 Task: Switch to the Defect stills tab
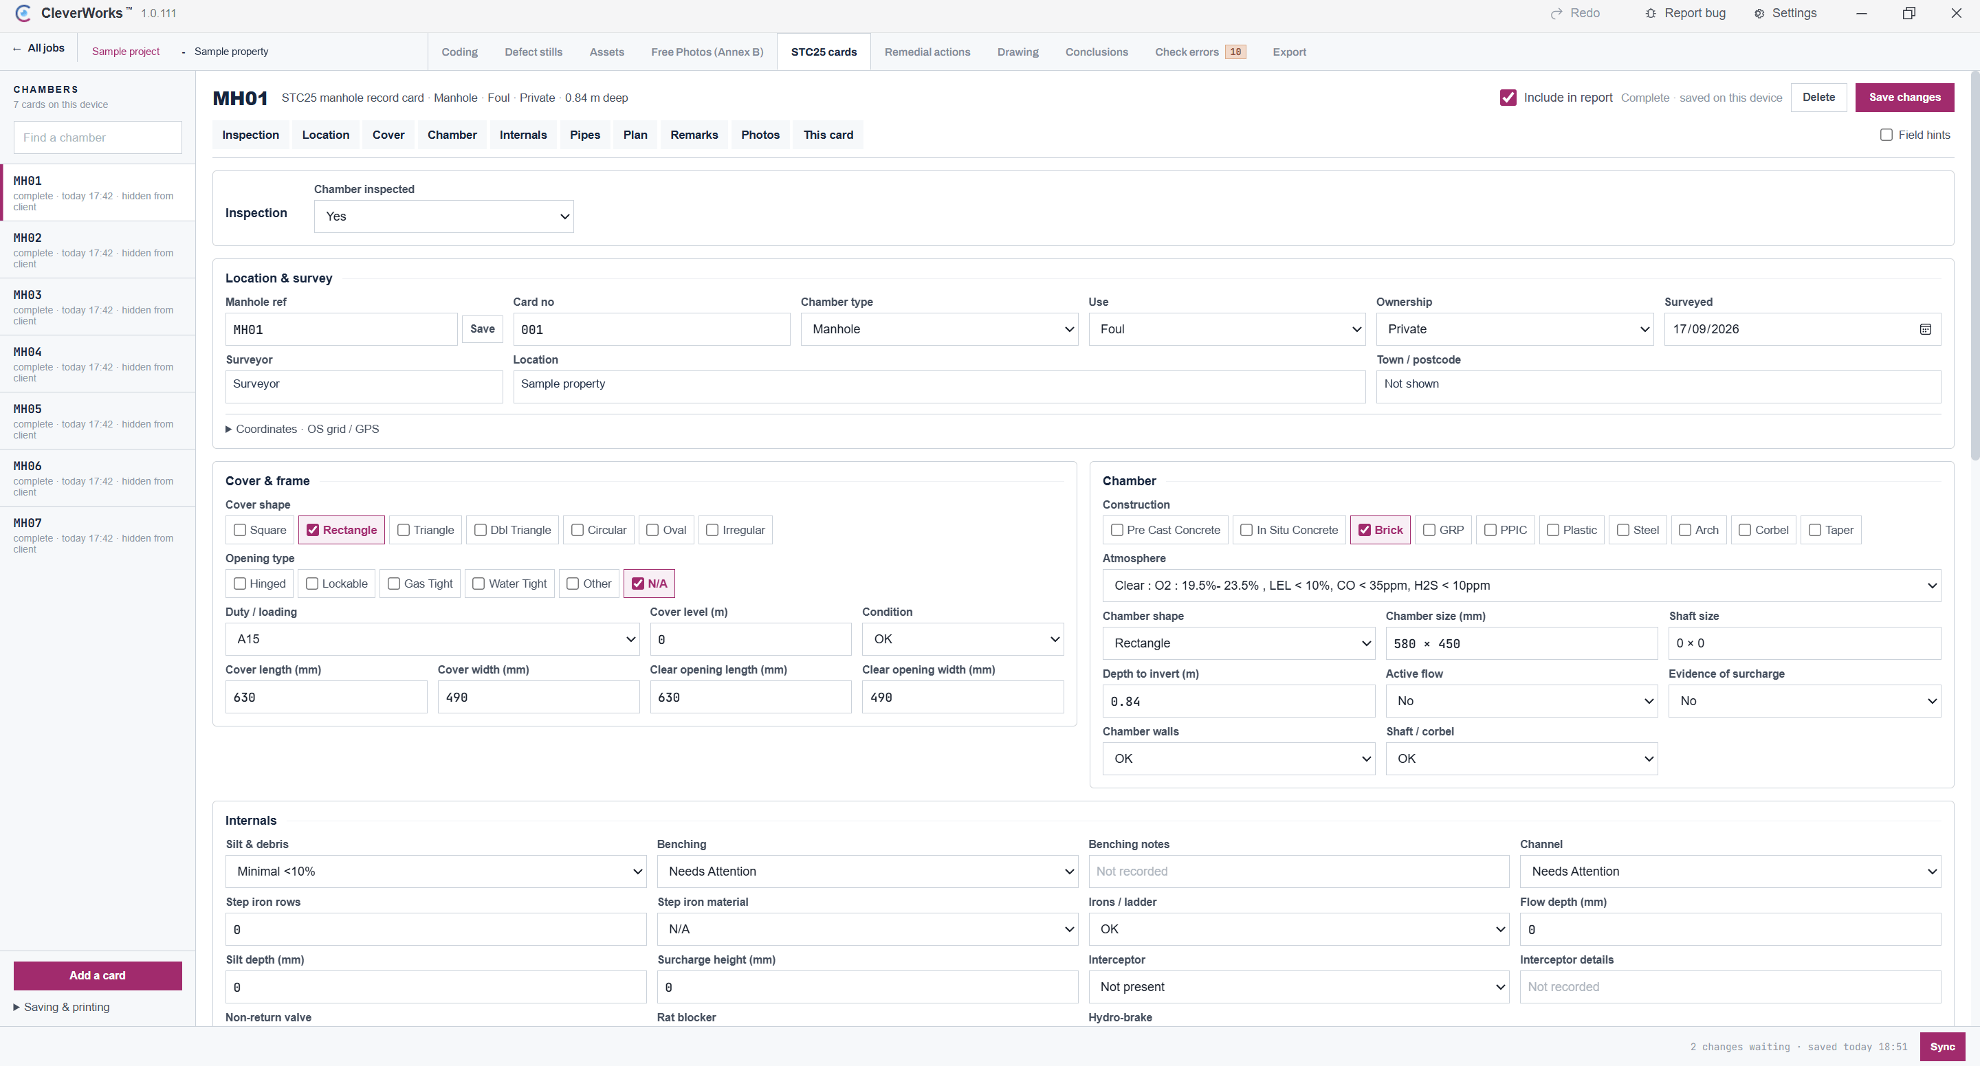point(533,52)
